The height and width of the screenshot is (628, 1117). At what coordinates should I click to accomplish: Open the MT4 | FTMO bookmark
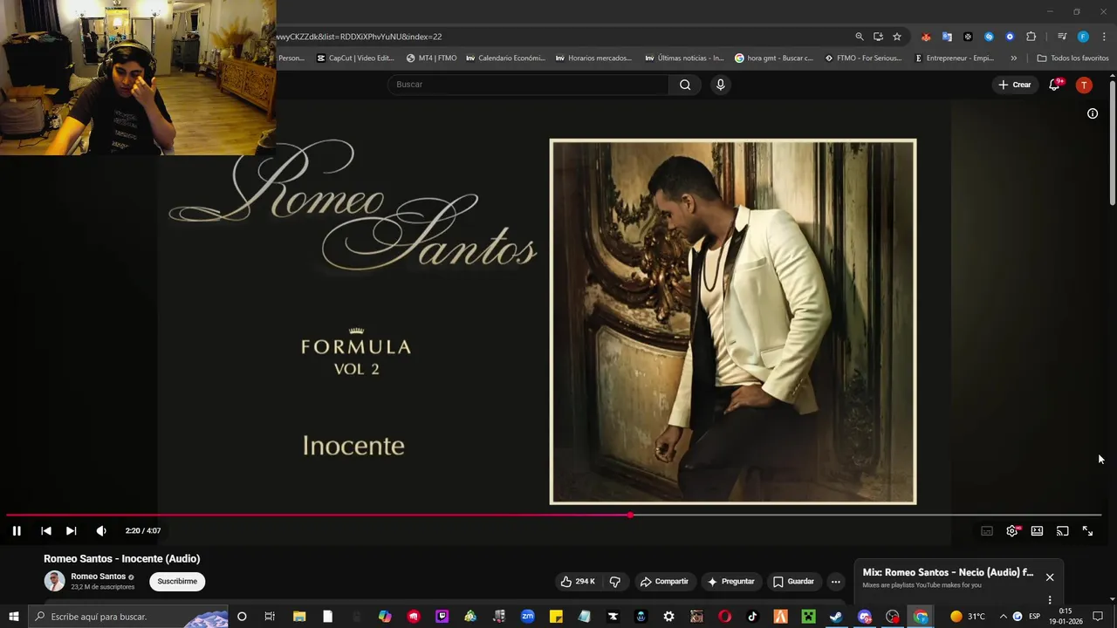(431, 58)
